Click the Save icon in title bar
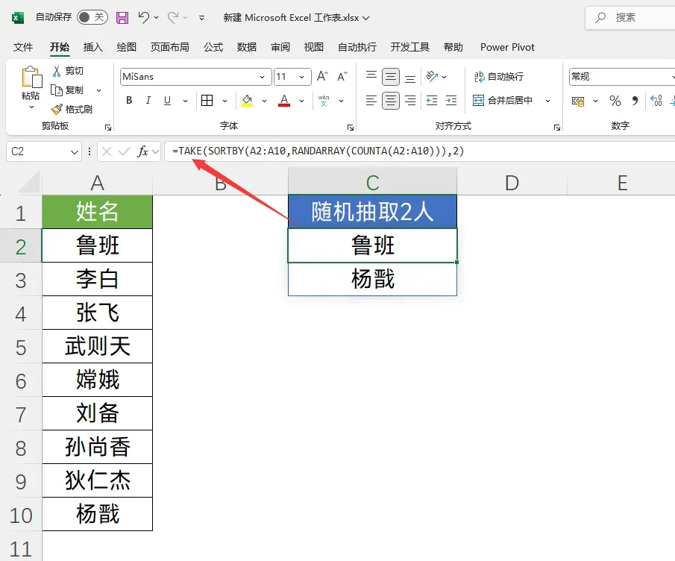 pyautogui.click(x=122, y=18)
